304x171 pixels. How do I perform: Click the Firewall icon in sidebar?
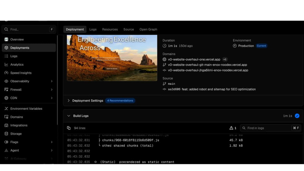click(x=6, y=90)
